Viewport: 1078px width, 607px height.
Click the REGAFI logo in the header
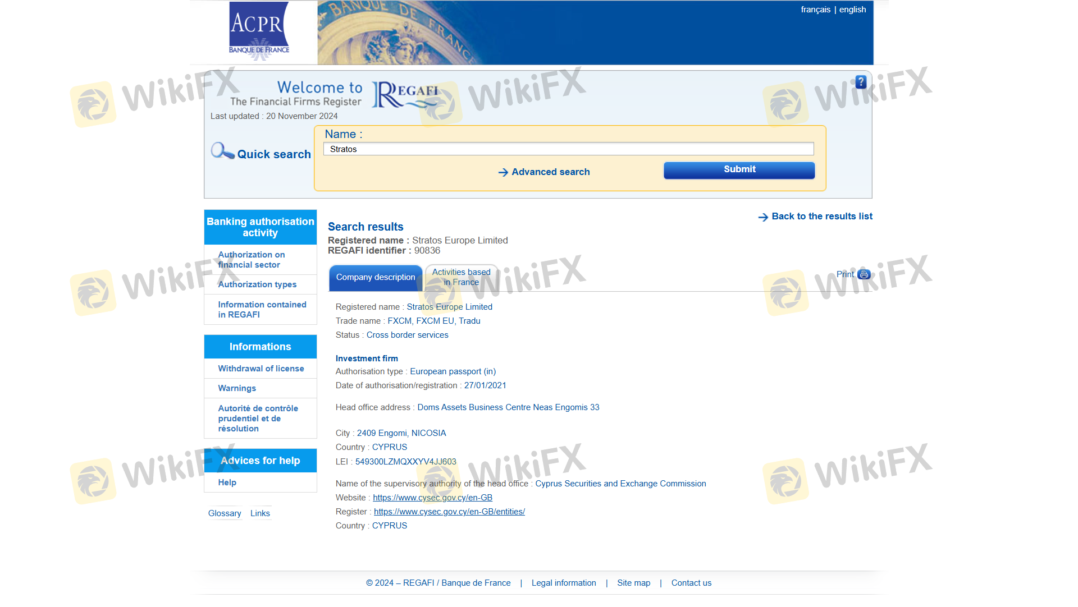[405, 94]
